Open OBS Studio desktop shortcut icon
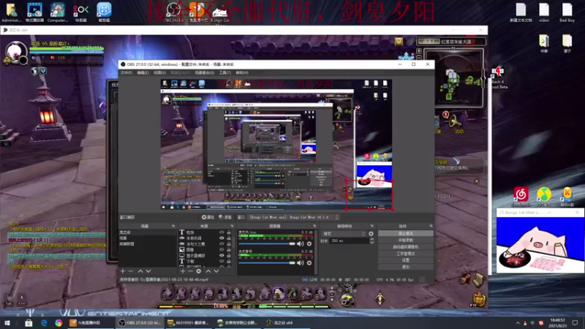The height and width of the screenshot is (329, 585). pos(174,12)
